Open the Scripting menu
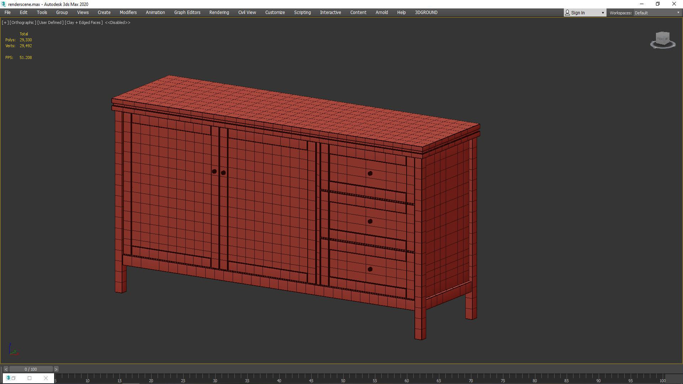 click(x=302, y=12)
